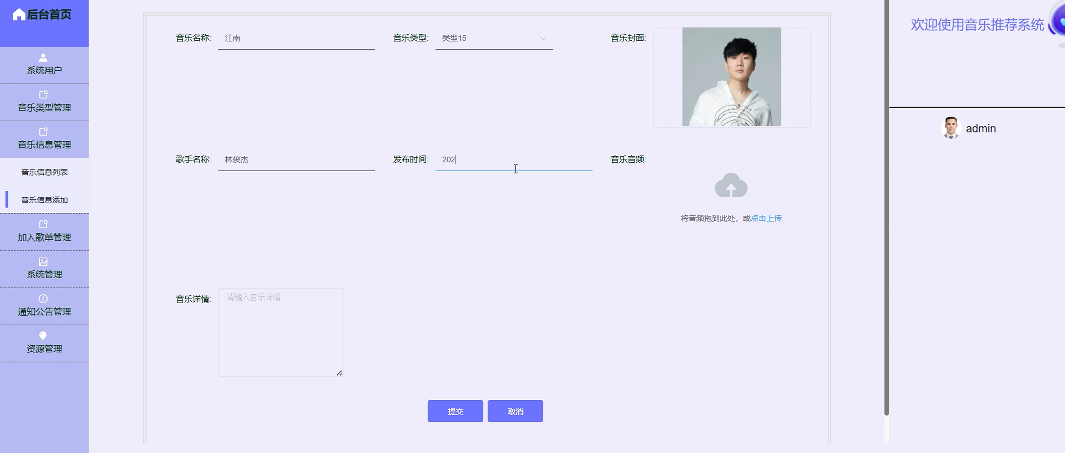The width and height of the screenshot is (1065, 453).
Task: Focus the 音乐详情 text area
Action: point(280,332)
